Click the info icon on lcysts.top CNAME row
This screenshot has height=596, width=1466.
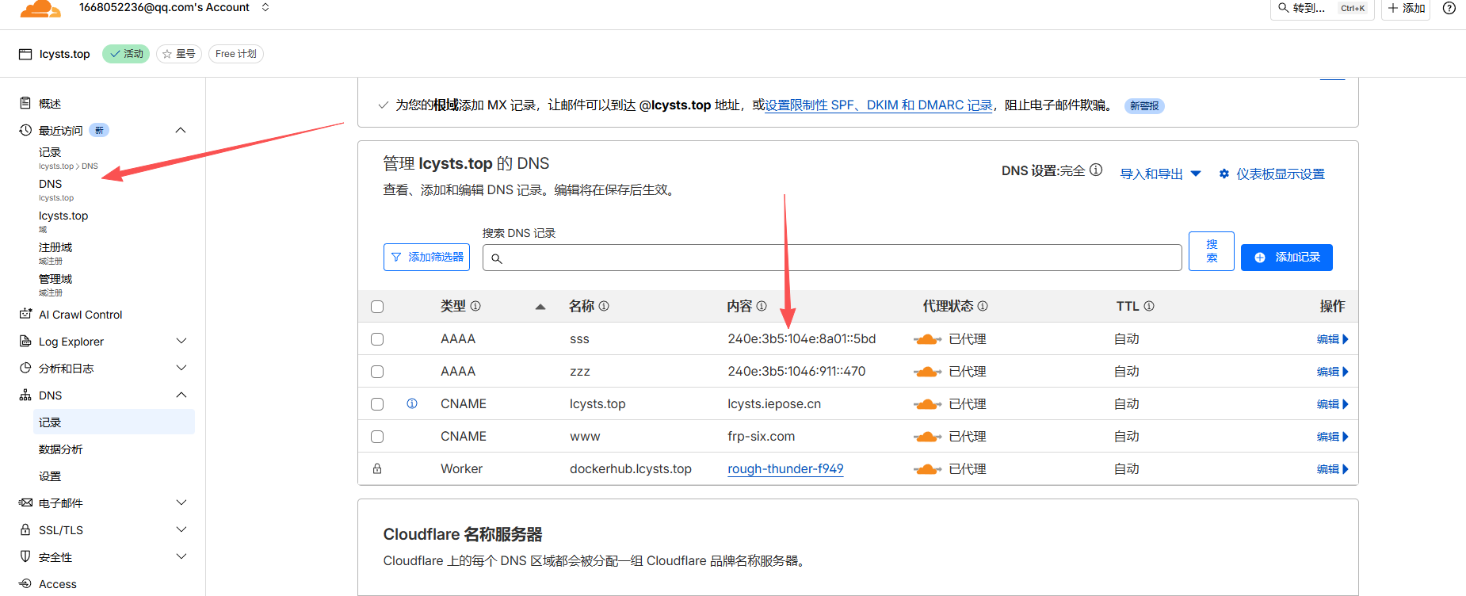(412, 403)
